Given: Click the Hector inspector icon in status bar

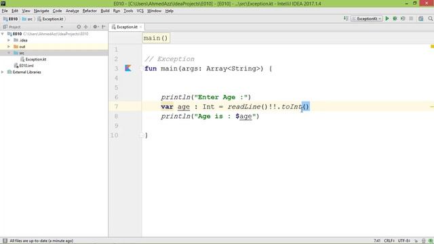Looking at the screenshot, I should tap(423, 241).
